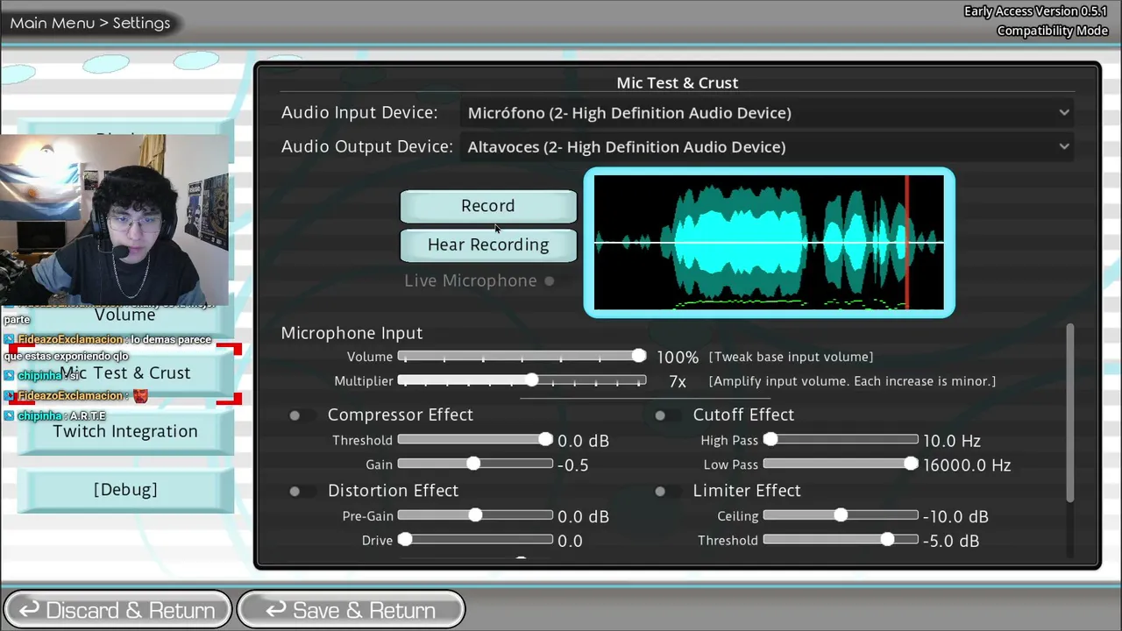This screenshot has width=1122, height=631.
Task: Click the Early Access Version 0.5.1 label
Action: coord(1036,11)
